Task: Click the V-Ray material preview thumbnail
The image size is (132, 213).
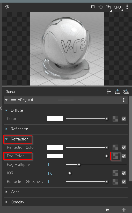Action: [x=67, y=49]
